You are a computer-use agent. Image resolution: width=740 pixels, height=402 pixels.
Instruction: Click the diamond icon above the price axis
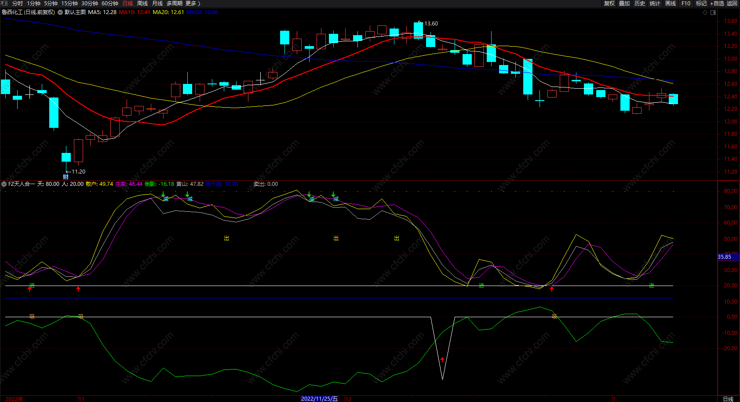click(x=705, y=12)
